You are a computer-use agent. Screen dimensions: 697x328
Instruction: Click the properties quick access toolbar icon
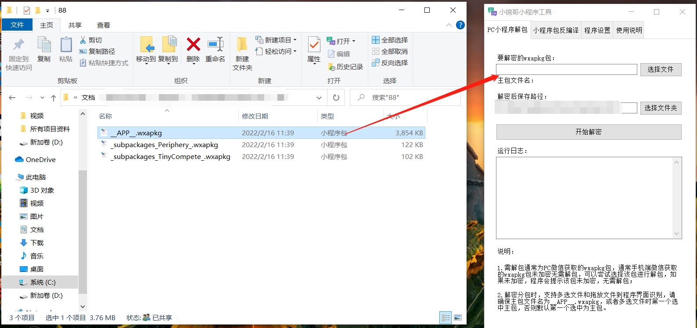tap(26, 10)
